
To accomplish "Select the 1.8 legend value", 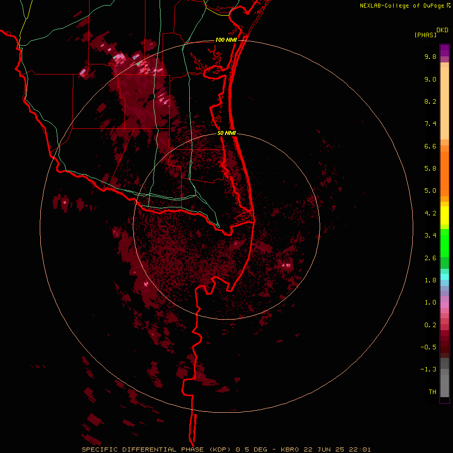I will point(430,280).
